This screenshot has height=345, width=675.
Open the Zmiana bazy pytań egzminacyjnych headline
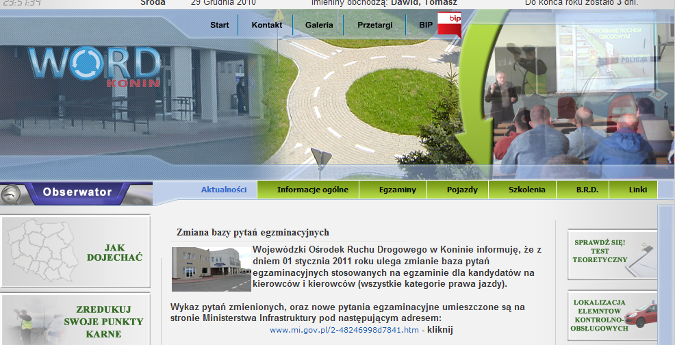click(253, 232)
